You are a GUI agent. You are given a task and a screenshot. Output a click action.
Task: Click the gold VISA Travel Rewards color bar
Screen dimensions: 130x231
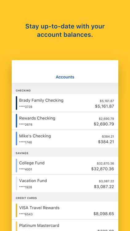click(x=17, y=210)
